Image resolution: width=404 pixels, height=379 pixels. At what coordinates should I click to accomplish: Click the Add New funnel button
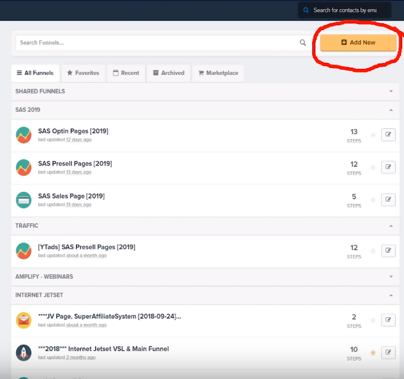click(x=358, y=43)
